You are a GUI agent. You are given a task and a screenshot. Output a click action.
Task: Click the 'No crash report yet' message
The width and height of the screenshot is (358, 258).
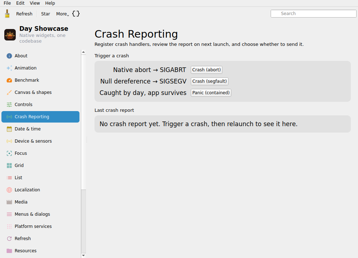(198, 124)
